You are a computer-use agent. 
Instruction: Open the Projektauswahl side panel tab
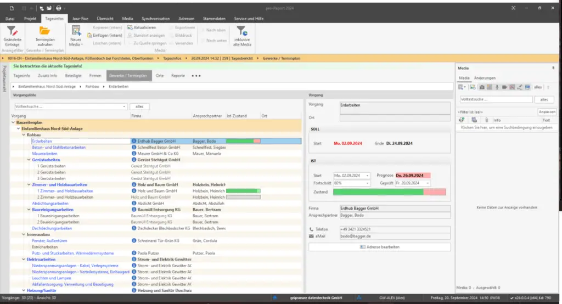click(x=4, y=78)
